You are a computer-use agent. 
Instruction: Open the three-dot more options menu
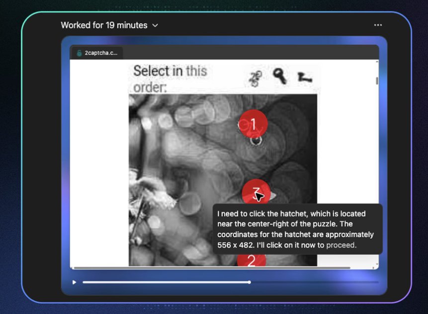tap(378, 25)
